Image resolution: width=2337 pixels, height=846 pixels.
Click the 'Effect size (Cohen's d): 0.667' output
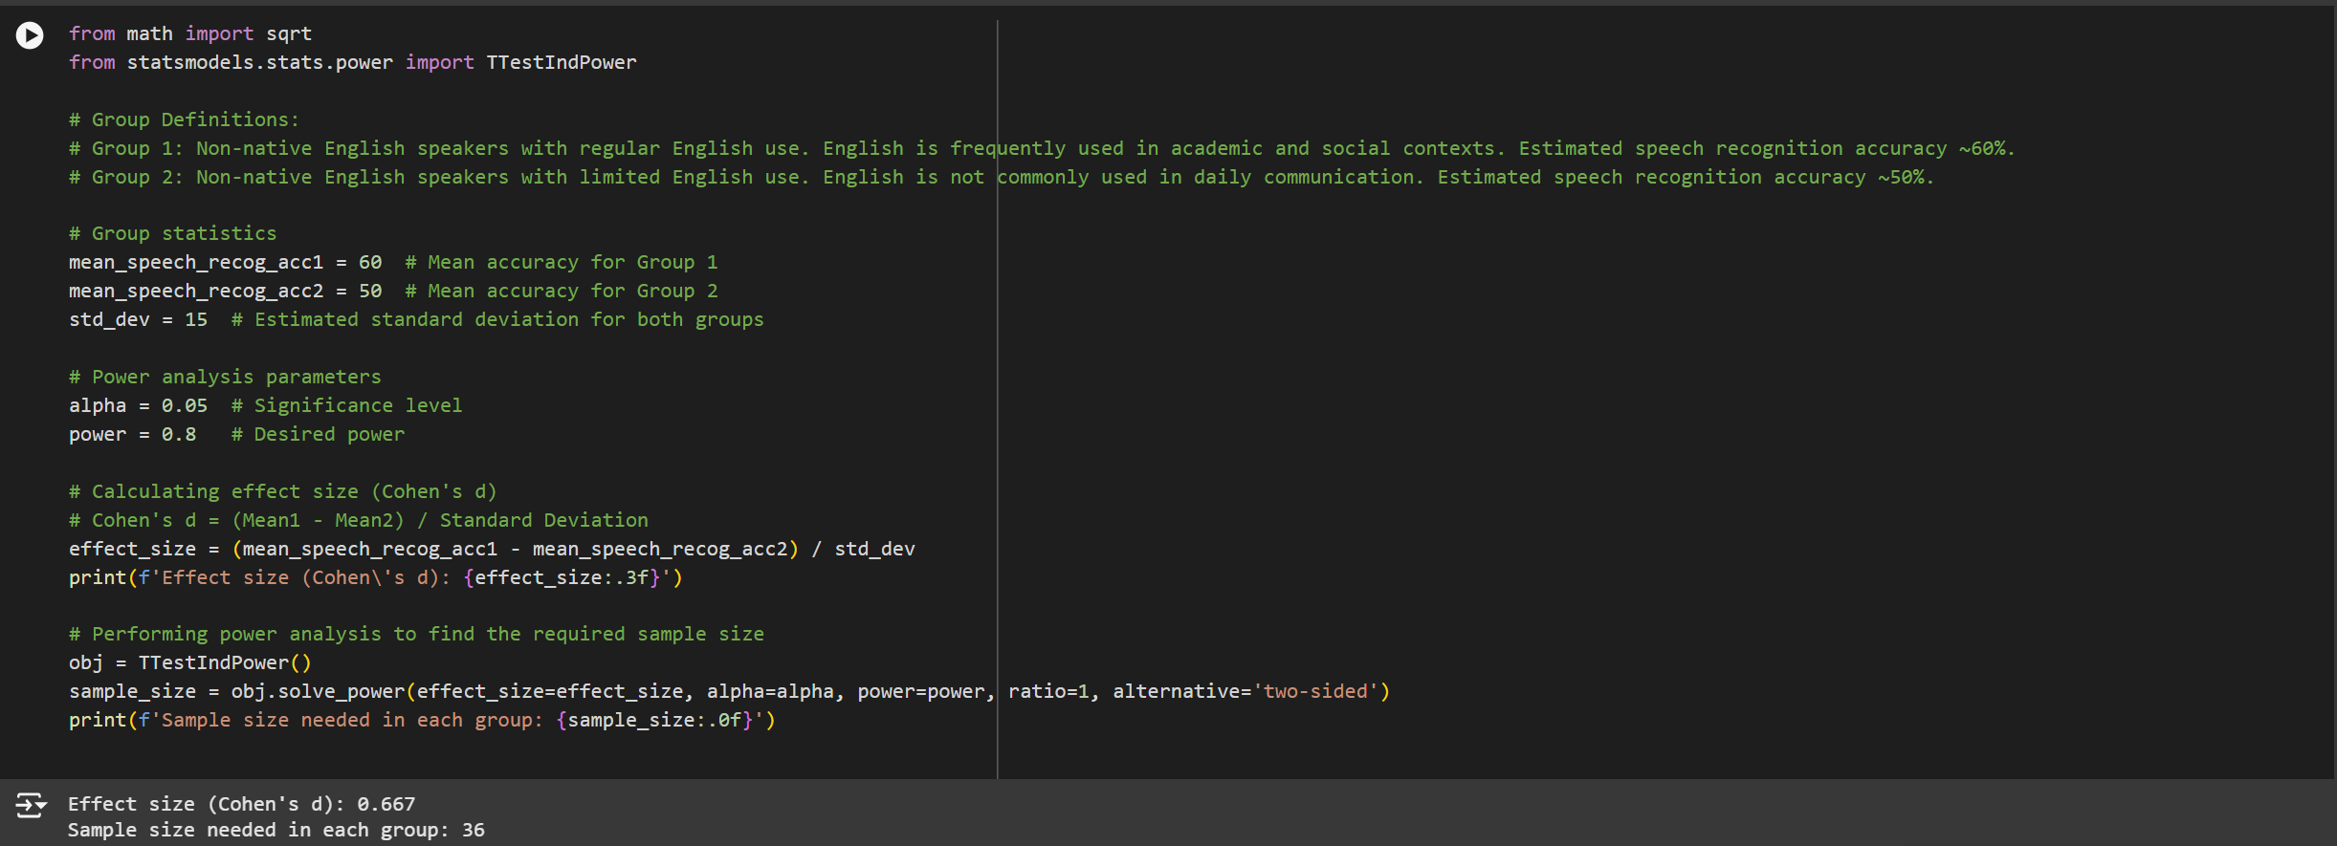(241, 804)
